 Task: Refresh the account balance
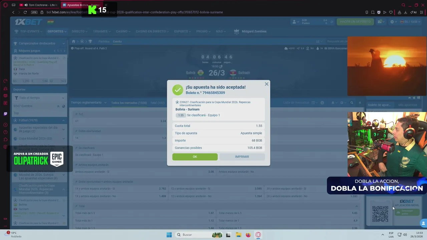tap(332, 22)
